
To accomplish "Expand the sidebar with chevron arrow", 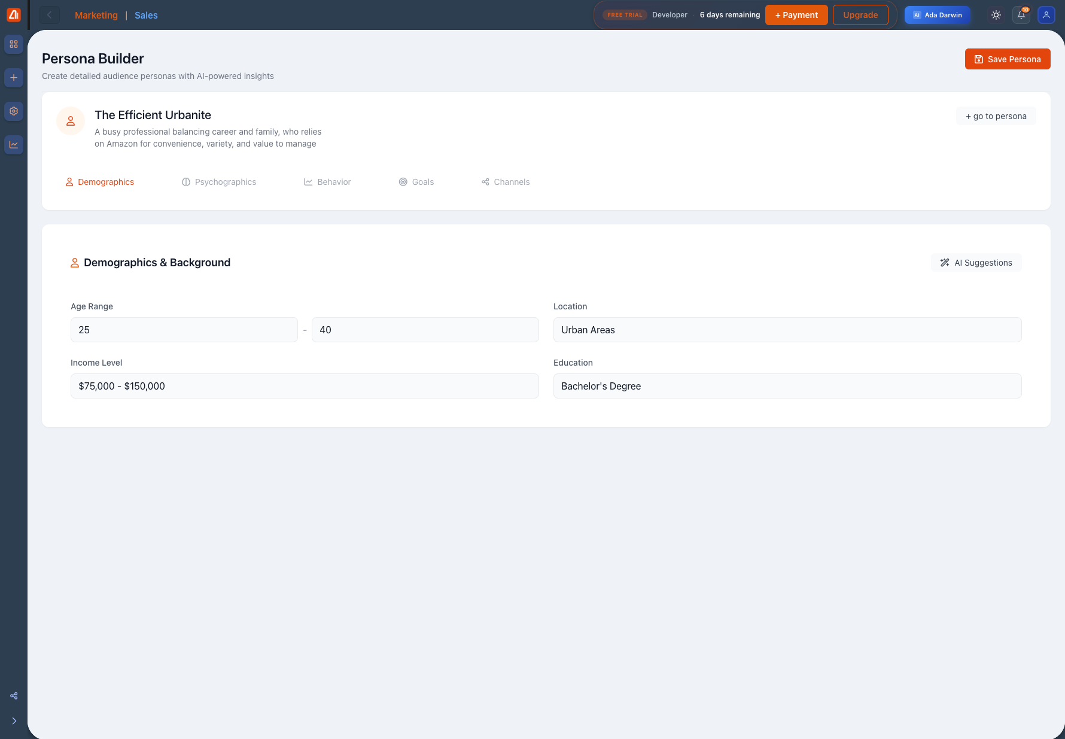I will tap(14, 721).
